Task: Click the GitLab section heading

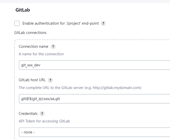Action: pyautogui.click(x=23, y=10)
